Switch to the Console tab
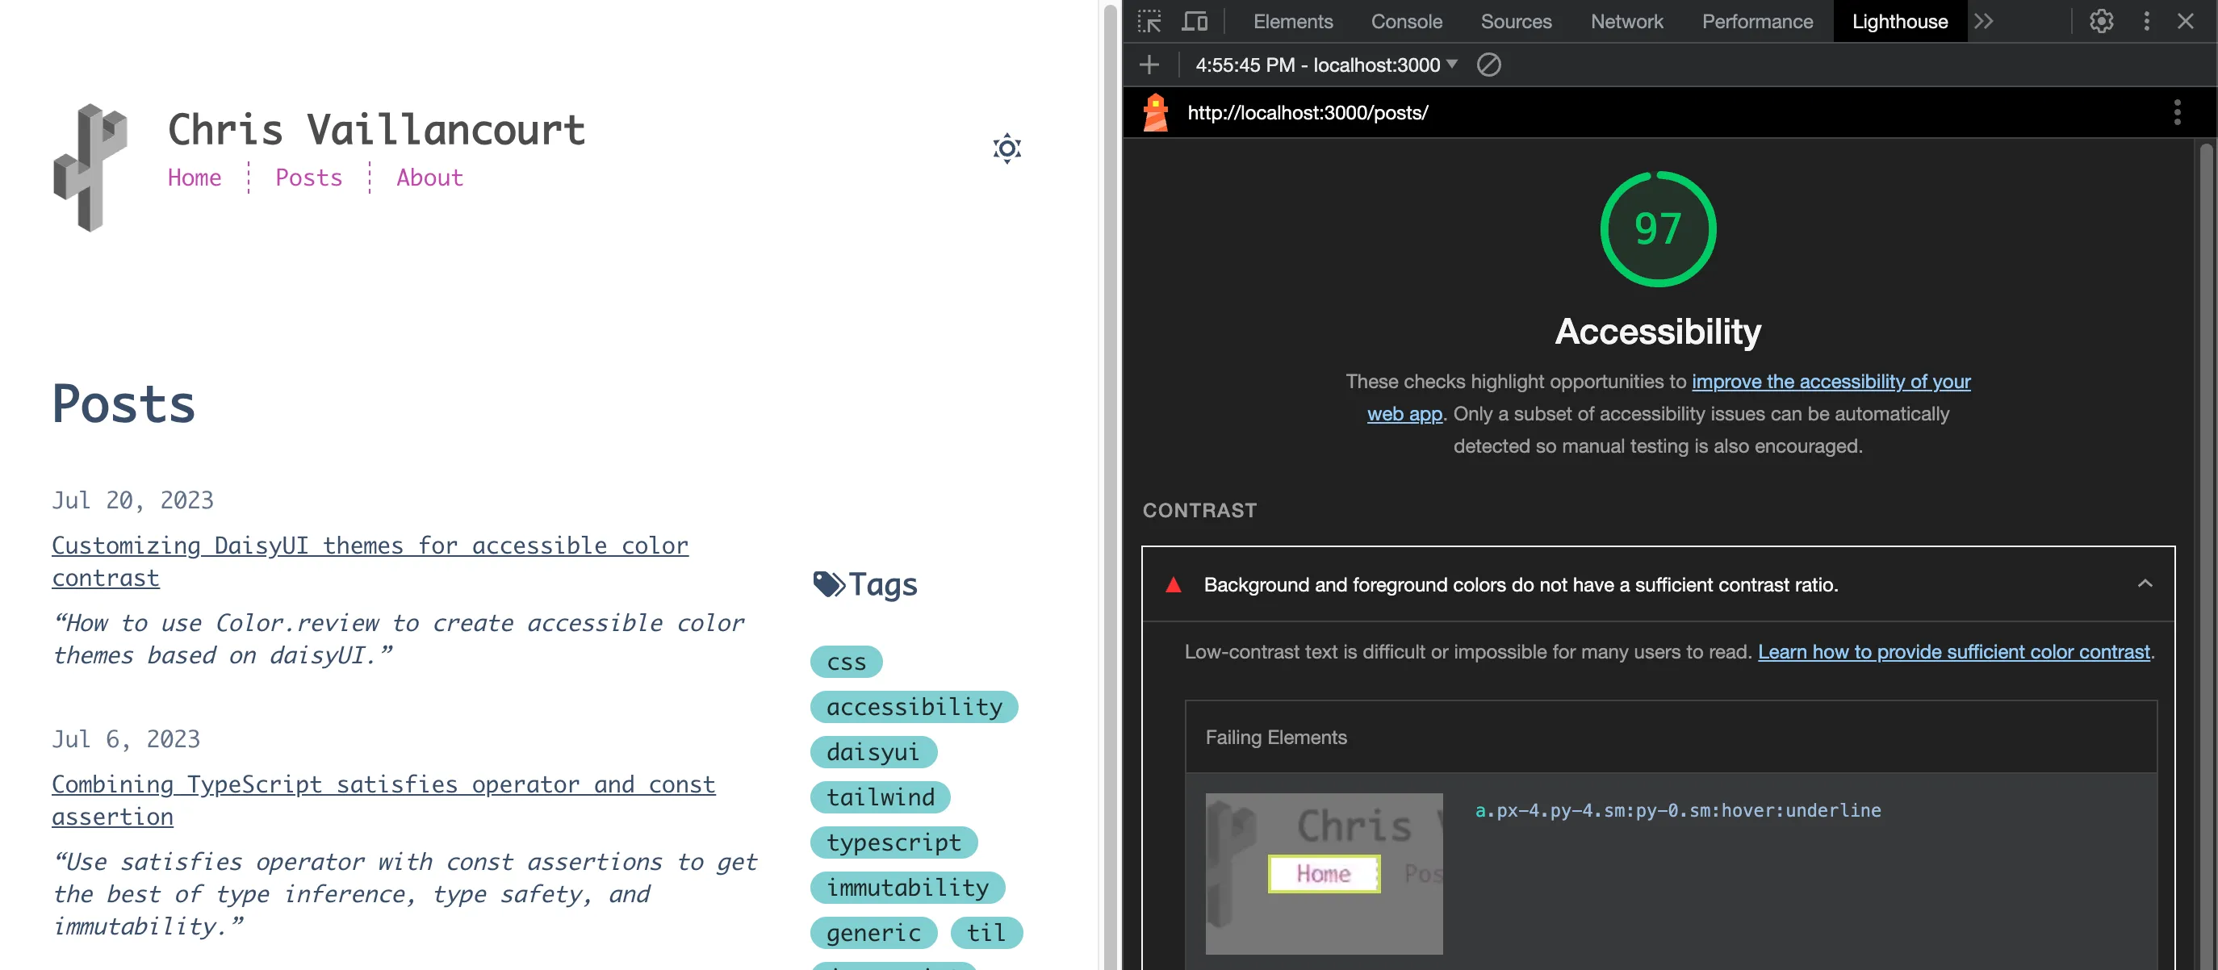The height and width of the screenshot is (970, 2218). click(x=1406, y=22)
